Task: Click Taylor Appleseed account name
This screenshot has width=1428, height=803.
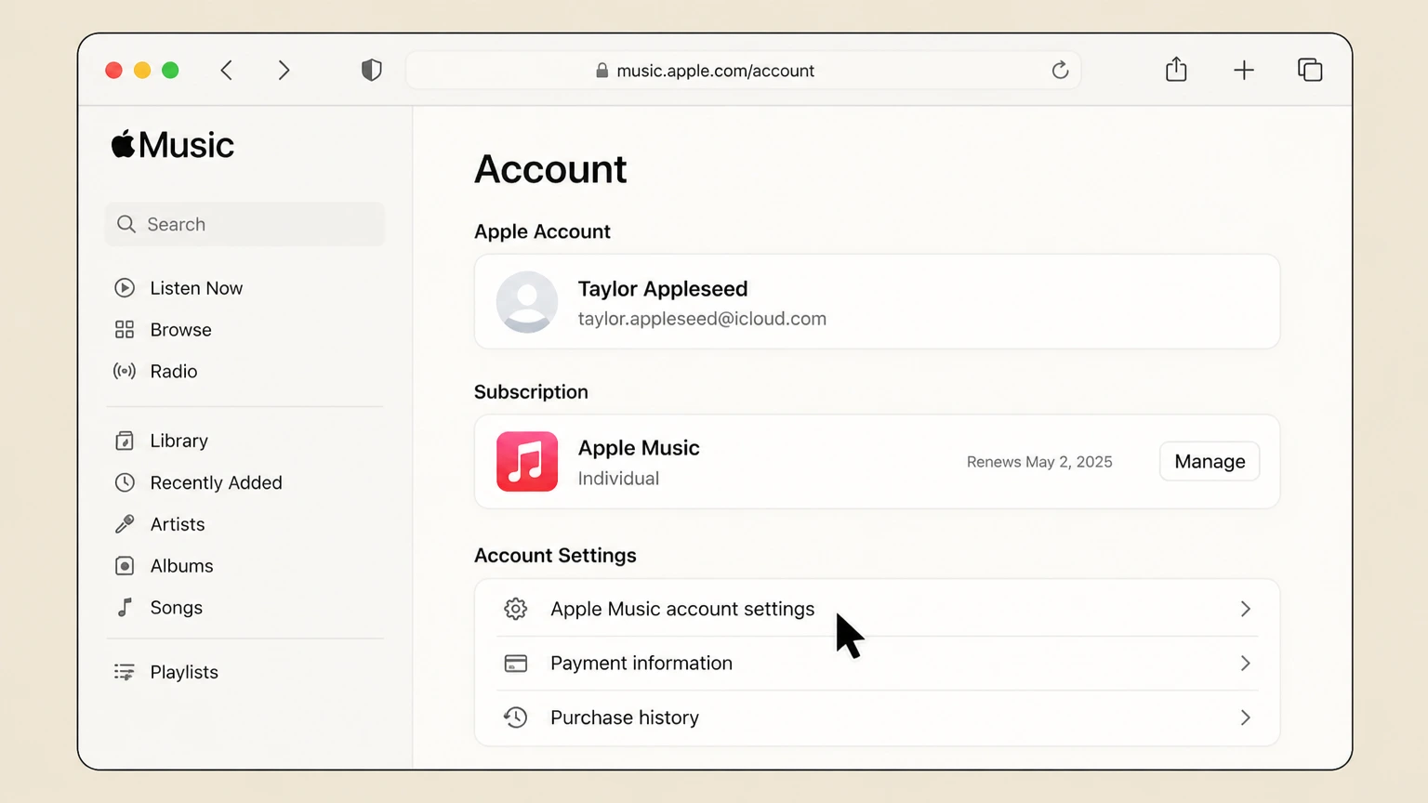Action: (x=663, y=289)
